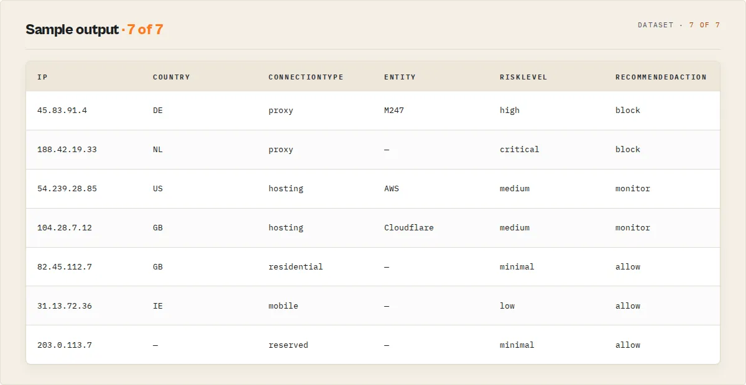Image resolution: width=746 pixels, height=385 pixels.
Task: Select the mobile connection type cell
Action: pyautogui.click(x=283, y=306)
